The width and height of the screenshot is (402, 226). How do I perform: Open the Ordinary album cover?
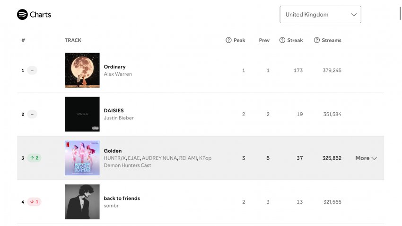coord(82,70)
